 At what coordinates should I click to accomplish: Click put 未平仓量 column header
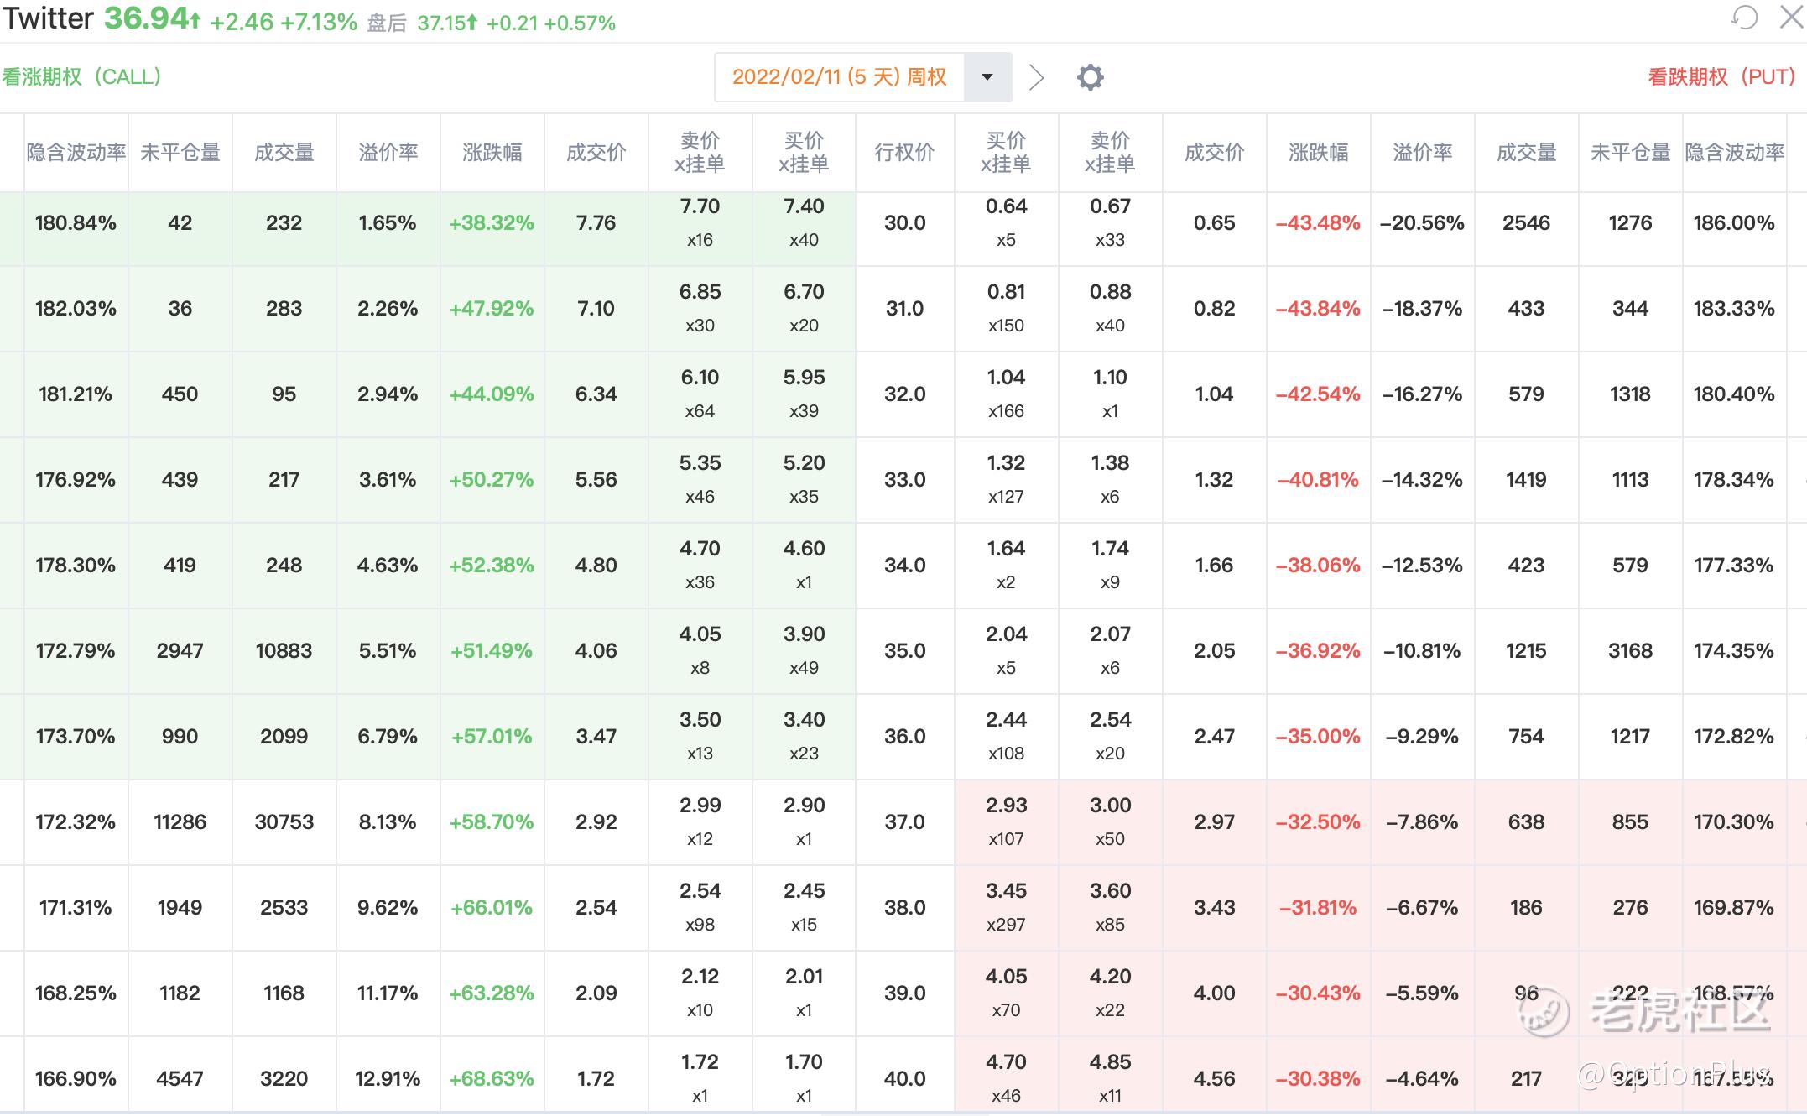coord(1630,152)
